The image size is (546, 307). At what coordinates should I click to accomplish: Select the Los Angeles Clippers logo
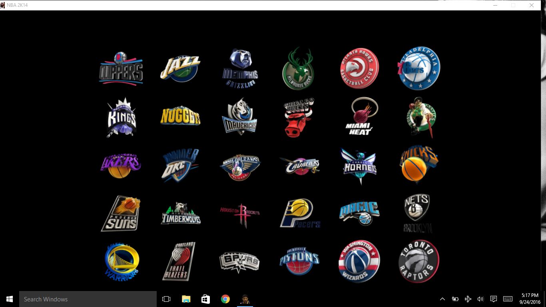[121, 68]
